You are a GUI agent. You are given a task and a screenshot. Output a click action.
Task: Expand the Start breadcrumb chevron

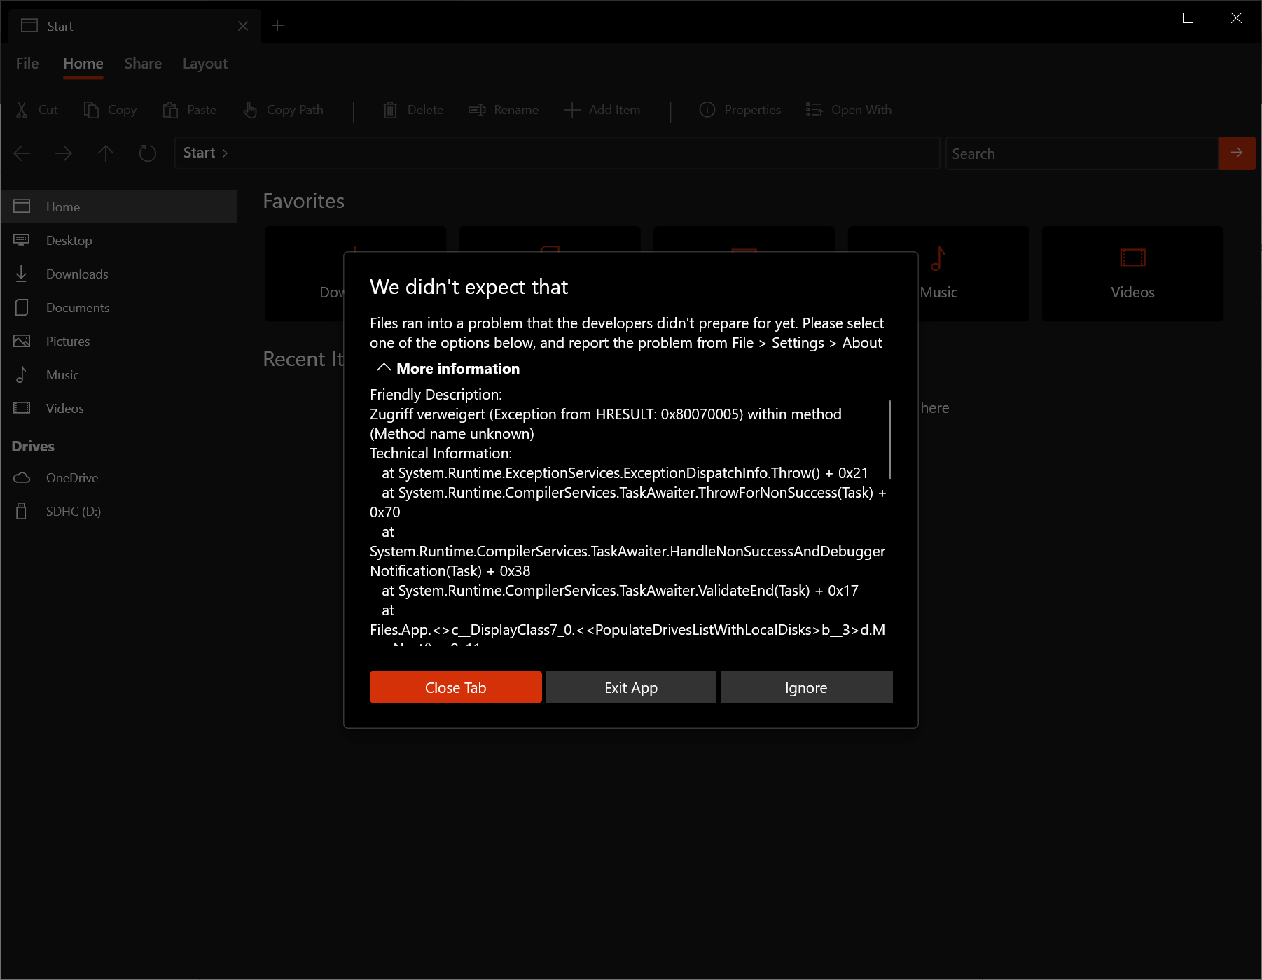(x=226, y=153)
